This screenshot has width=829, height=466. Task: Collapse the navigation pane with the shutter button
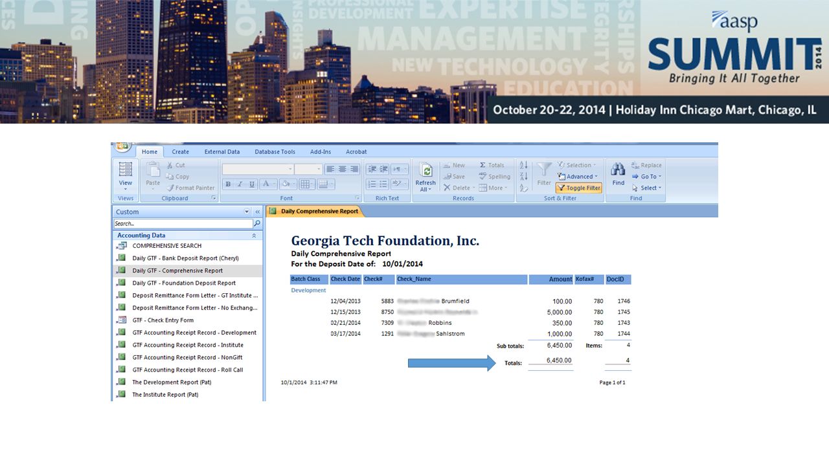pos(257,212)
